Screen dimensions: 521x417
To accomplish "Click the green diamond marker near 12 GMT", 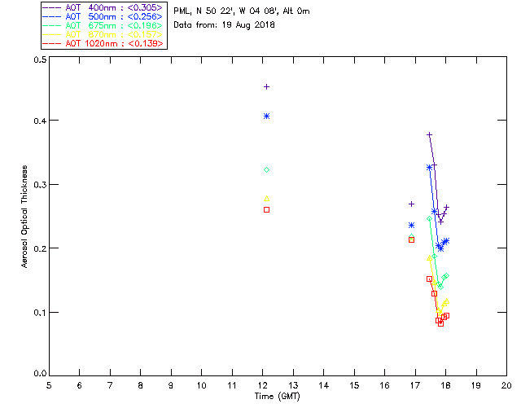I will (266, 170).
